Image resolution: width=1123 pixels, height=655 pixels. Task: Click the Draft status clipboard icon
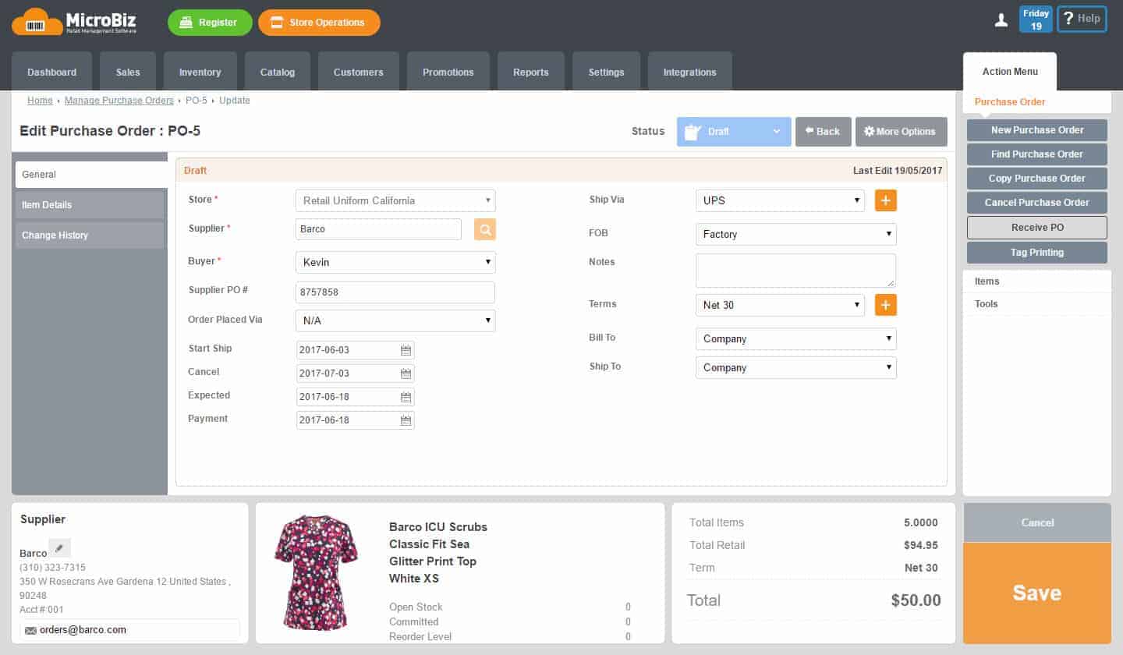(692, 132)
